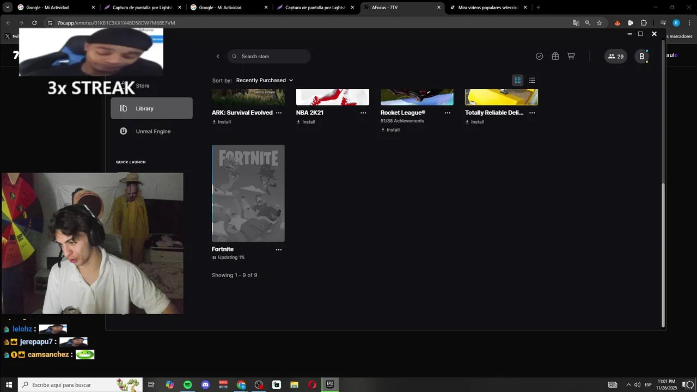Screen dimensions: 697x392
Task: Install ARK: Survival Evolved
Action: [x=222, y=122]
